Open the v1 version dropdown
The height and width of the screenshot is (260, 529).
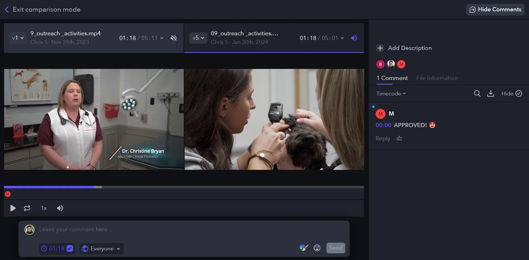point(18,38)
